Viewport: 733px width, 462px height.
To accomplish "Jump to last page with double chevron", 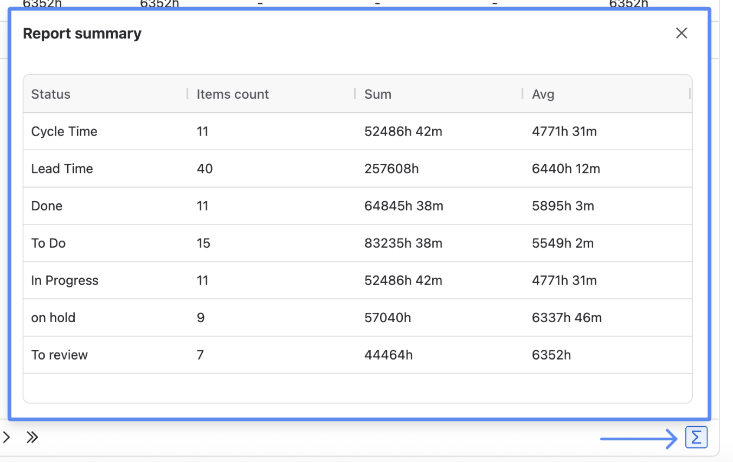I will point(32,438).
